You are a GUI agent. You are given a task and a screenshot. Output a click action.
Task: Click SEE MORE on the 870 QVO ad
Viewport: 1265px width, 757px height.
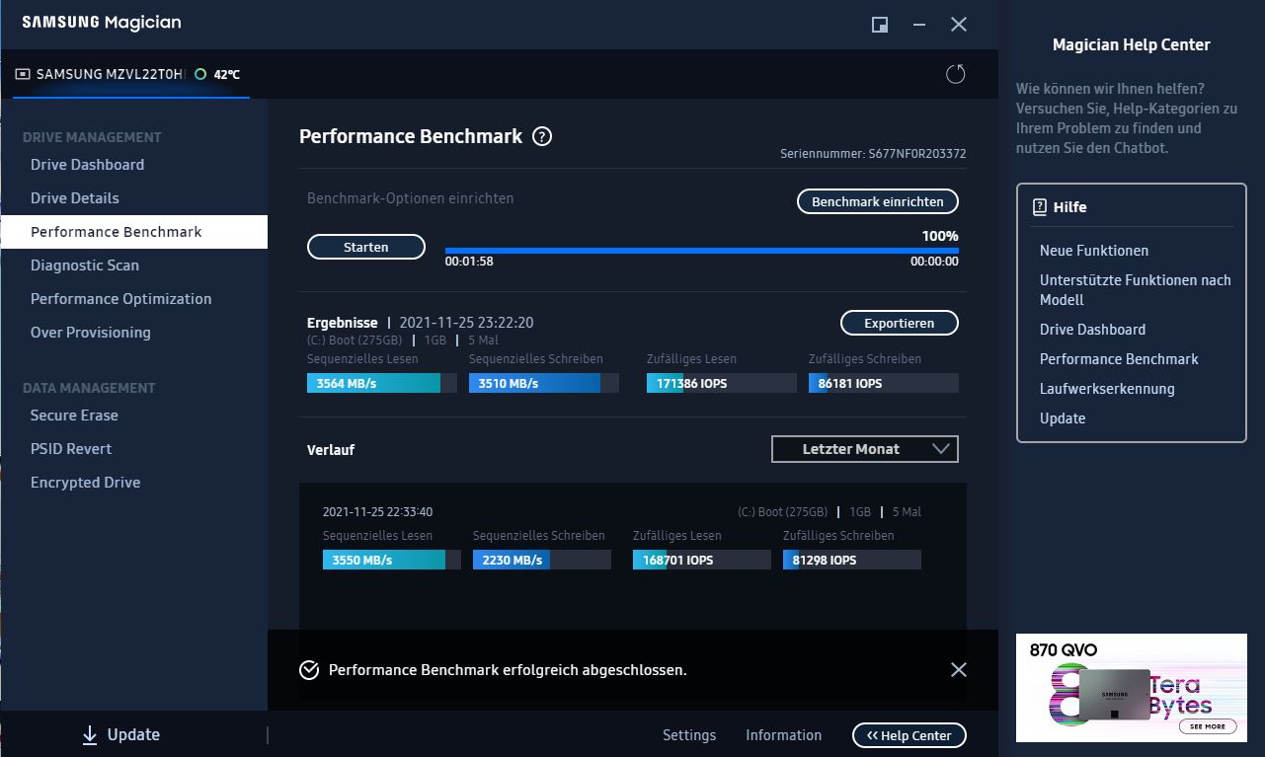[x=1208, y=726]
